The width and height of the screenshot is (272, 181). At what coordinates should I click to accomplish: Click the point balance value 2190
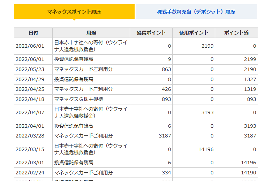click(250, 70)
